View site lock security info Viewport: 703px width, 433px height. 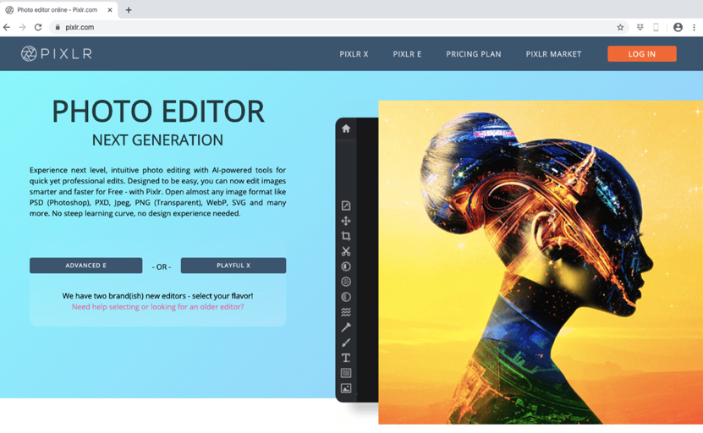58,27
